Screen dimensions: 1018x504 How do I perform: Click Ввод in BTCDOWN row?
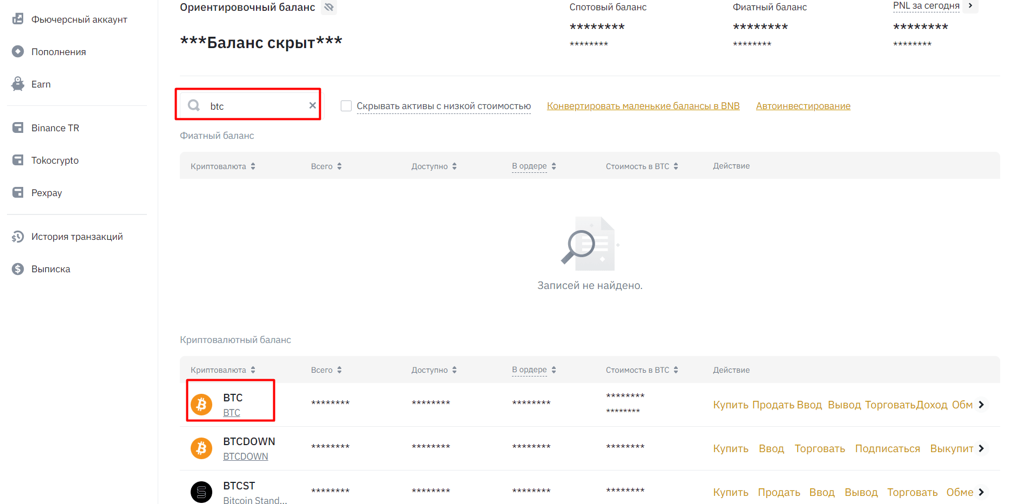tap(771, 448)
